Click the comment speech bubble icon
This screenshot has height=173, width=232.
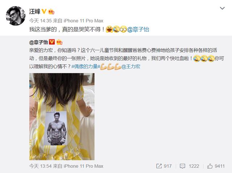[182, 166]
